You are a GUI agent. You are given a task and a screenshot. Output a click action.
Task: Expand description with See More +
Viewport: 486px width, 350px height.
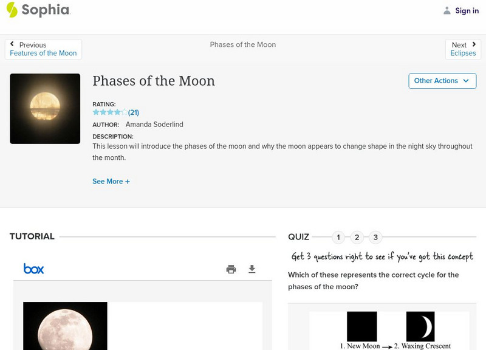coord(111,181)
